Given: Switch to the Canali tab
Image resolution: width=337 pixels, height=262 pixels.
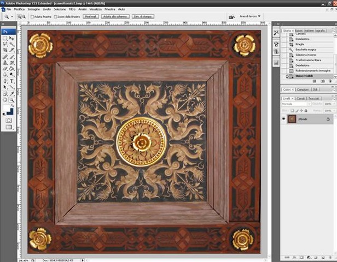Looking at the screenshot, I should [300, 98].
